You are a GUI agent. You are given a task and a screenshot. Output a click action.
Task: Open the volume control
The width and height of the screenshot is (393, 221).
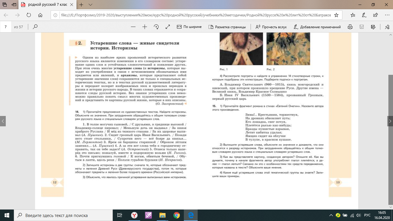(x=358, y=215)
